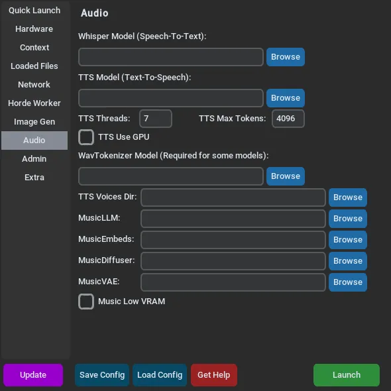The width and height of the screenshot is (391, 391).
Task: Click the purple Update button
Action: pyautogui.click(x=33, y=375)
